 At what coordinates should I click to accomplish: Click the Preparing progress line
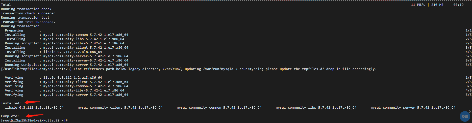[x=236, y=30]
